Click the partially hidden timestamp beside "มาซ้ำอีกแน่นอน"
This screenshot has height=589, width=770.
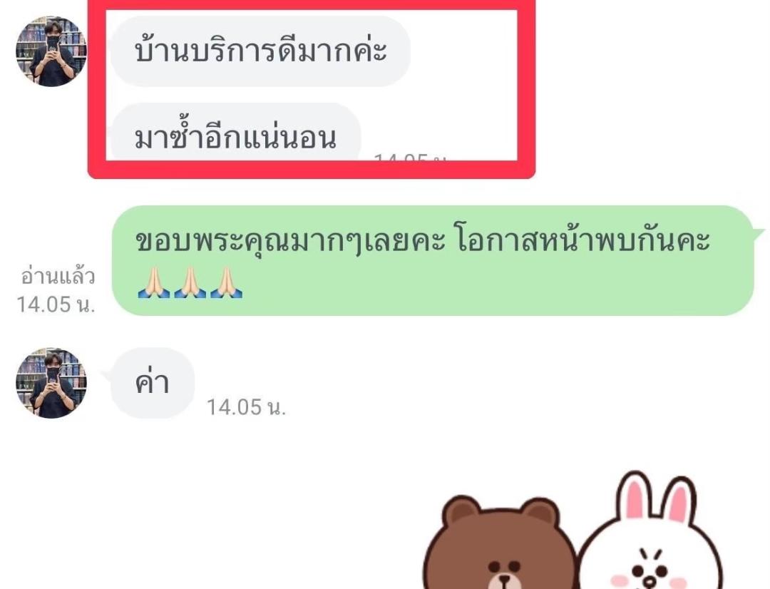410,157
